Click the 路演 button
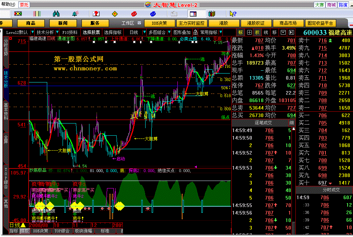The image size is (353, 237). 343,5
